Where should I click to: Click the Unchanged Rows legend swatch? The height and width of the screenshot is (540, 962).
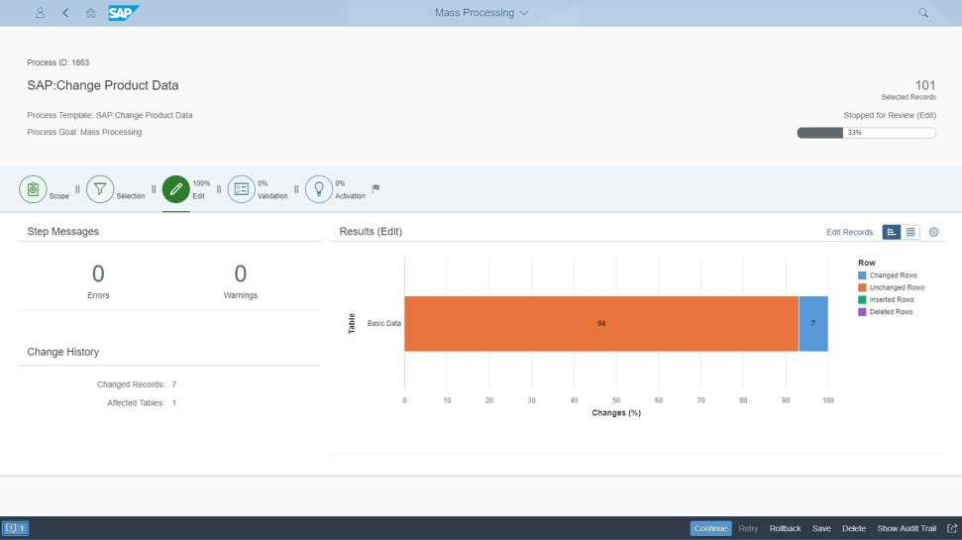[862, 287]
